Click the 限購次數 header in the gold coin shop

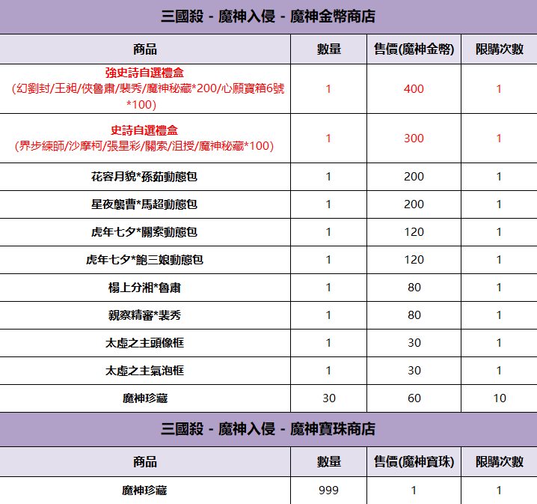[499, 49]
